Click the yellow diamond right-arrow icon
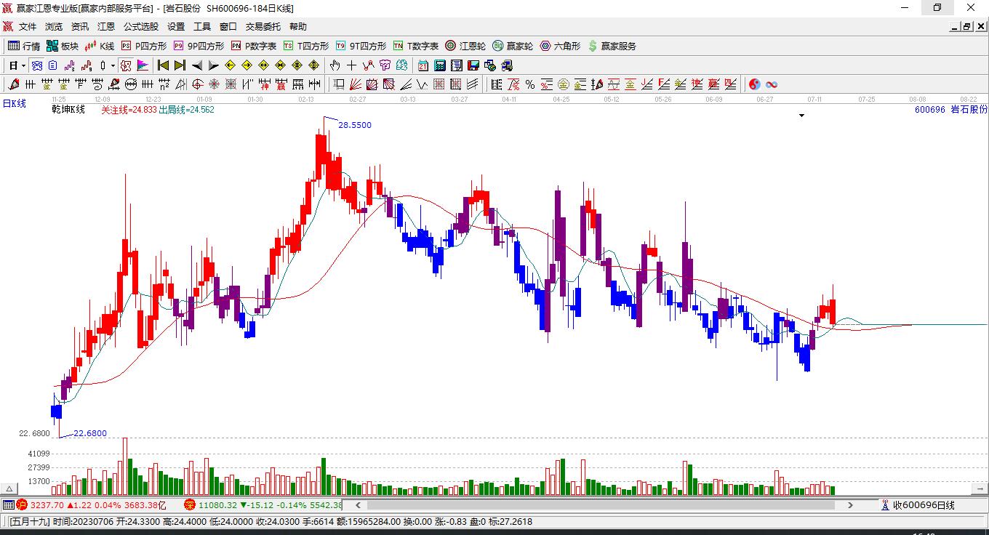Screen dimensions: 989x535 (247, 65)
